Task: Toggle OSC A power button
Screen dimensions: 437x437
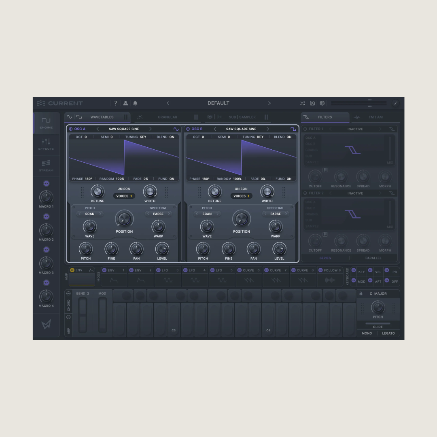Action: [x=70, y=129]
